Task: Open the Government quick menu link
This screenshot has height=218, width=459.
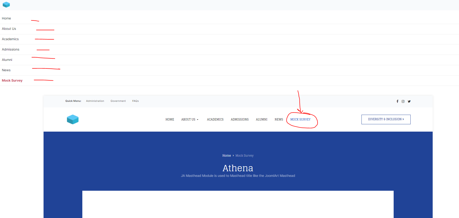Action: point(118,101)
